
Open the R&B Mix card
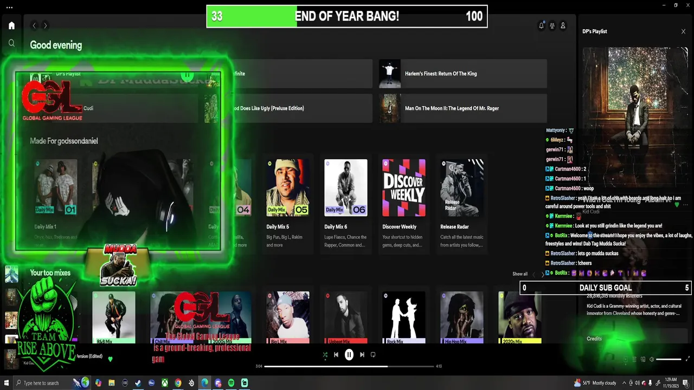(x=114, y=317)
